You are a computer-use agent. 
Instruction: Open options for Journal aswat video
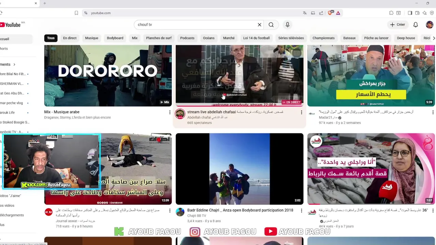tap(170, 211)
